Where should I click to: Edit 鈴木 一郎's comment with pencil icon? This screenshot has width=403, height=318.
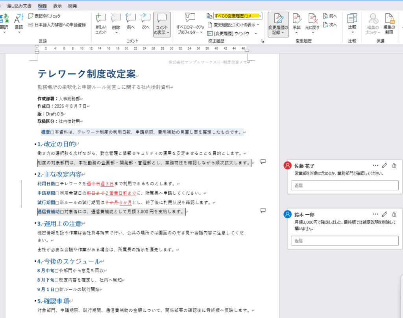pos(385,214)
